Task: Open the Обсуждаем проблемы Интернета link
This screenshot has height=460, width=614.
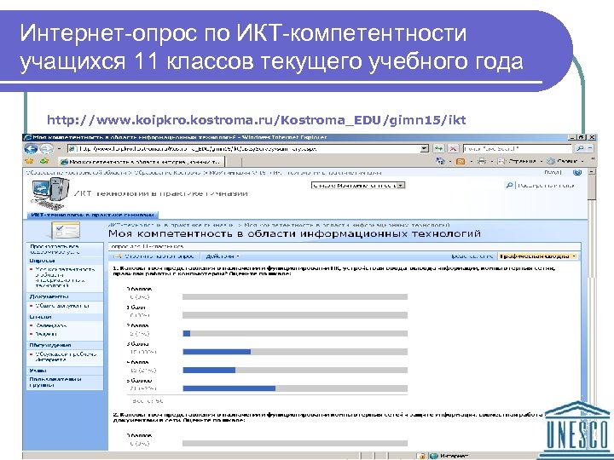Action: point(66,356)
